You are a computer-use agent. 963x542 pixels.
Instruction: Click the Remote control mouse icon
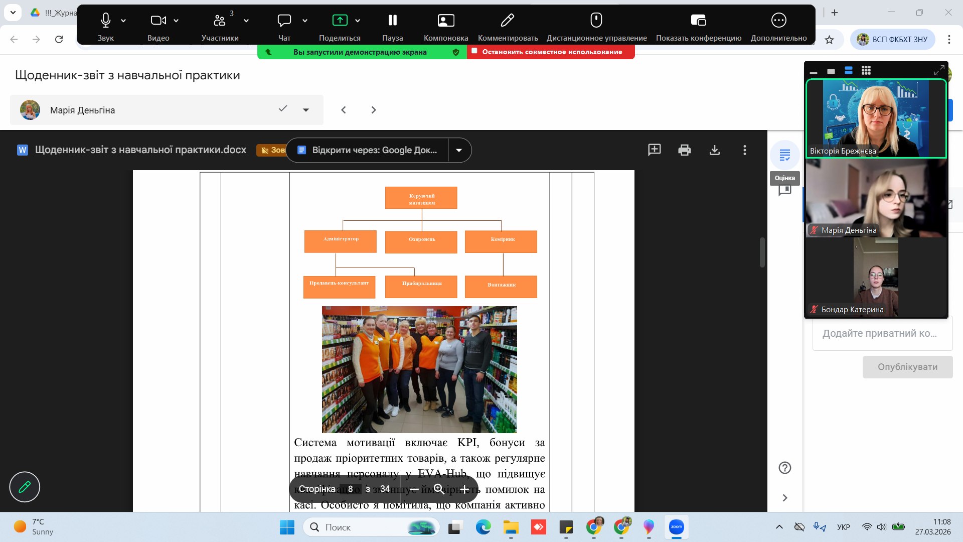point(596,21)
